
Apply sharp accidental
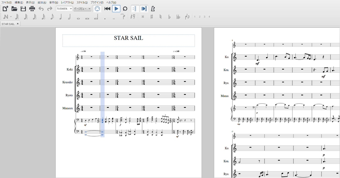click(152, 17)
